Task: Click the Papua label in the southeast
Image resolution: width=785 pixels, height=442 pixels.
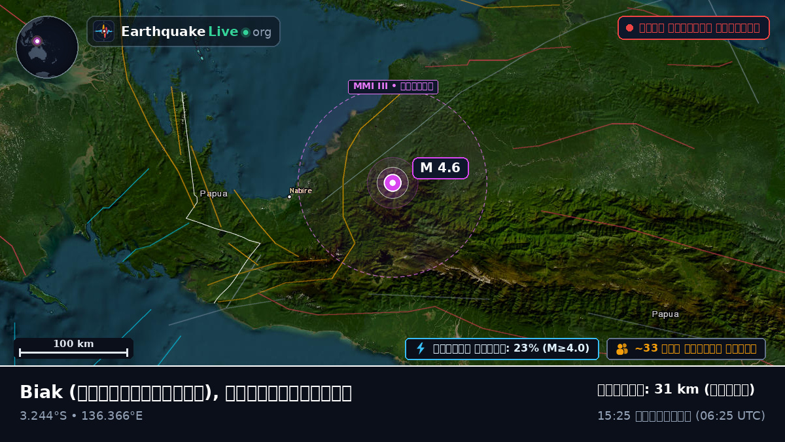Action: 665,314
